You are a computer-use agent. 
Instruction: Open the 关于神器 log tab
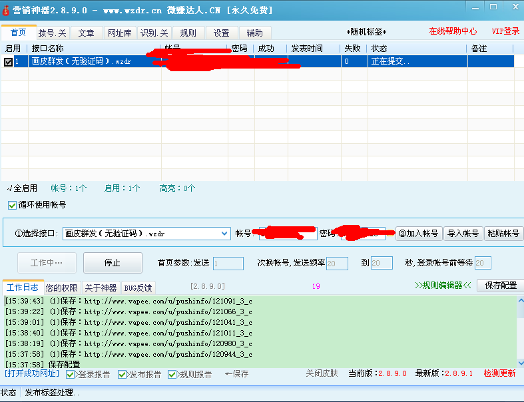tap(100, 288)
